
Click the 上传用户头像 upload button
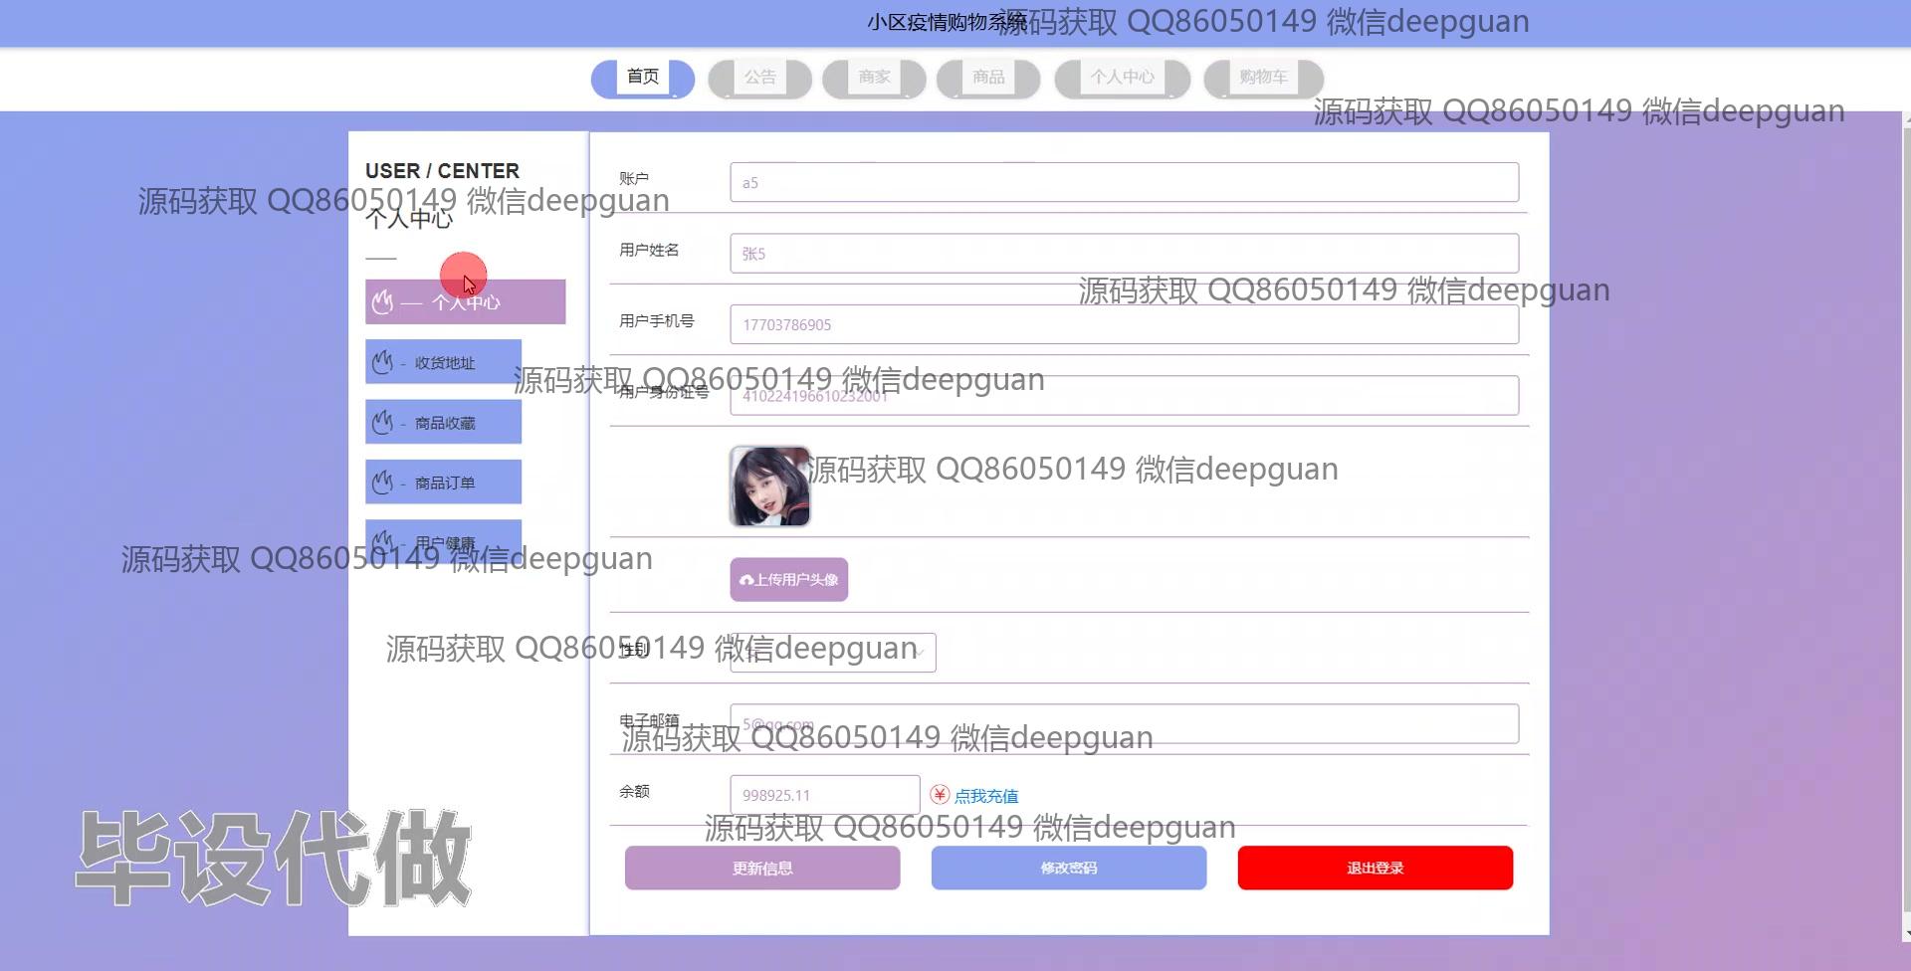(788, 579)
